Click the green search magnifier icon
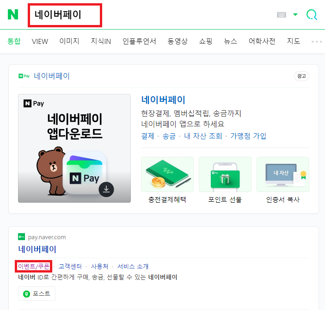 point(312,15)
